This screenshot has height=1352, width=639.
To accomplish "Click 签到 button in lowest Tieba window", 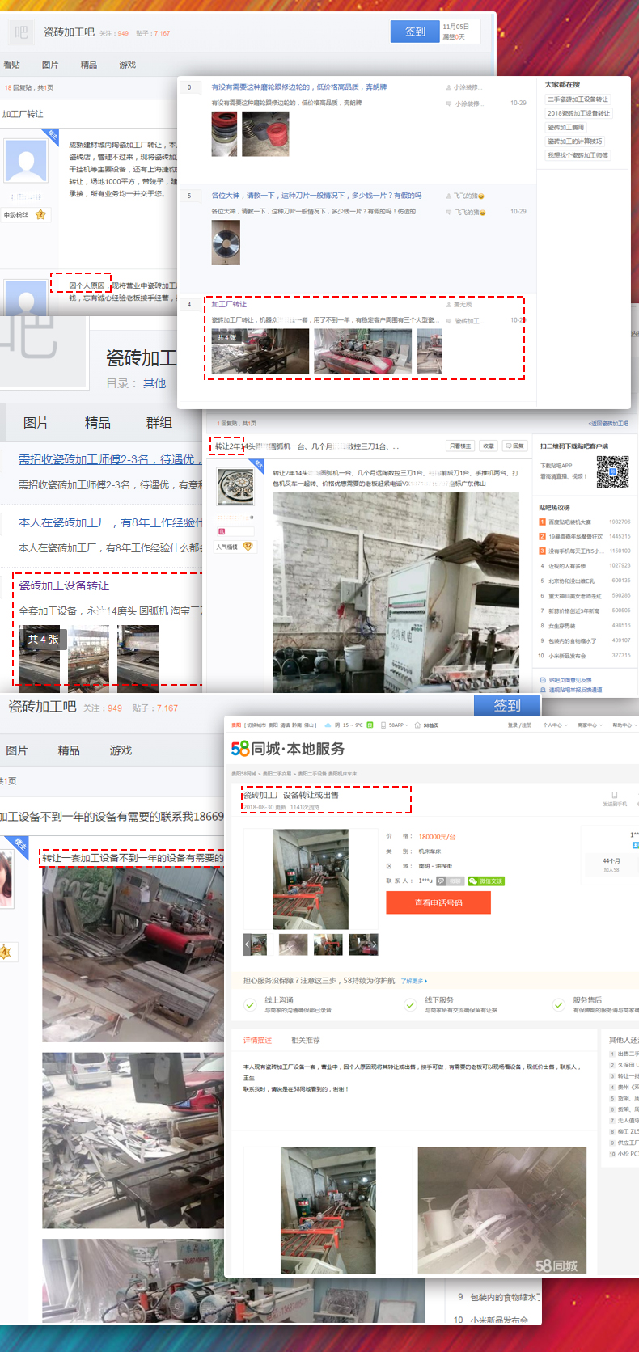I will (x=507, y=706).
